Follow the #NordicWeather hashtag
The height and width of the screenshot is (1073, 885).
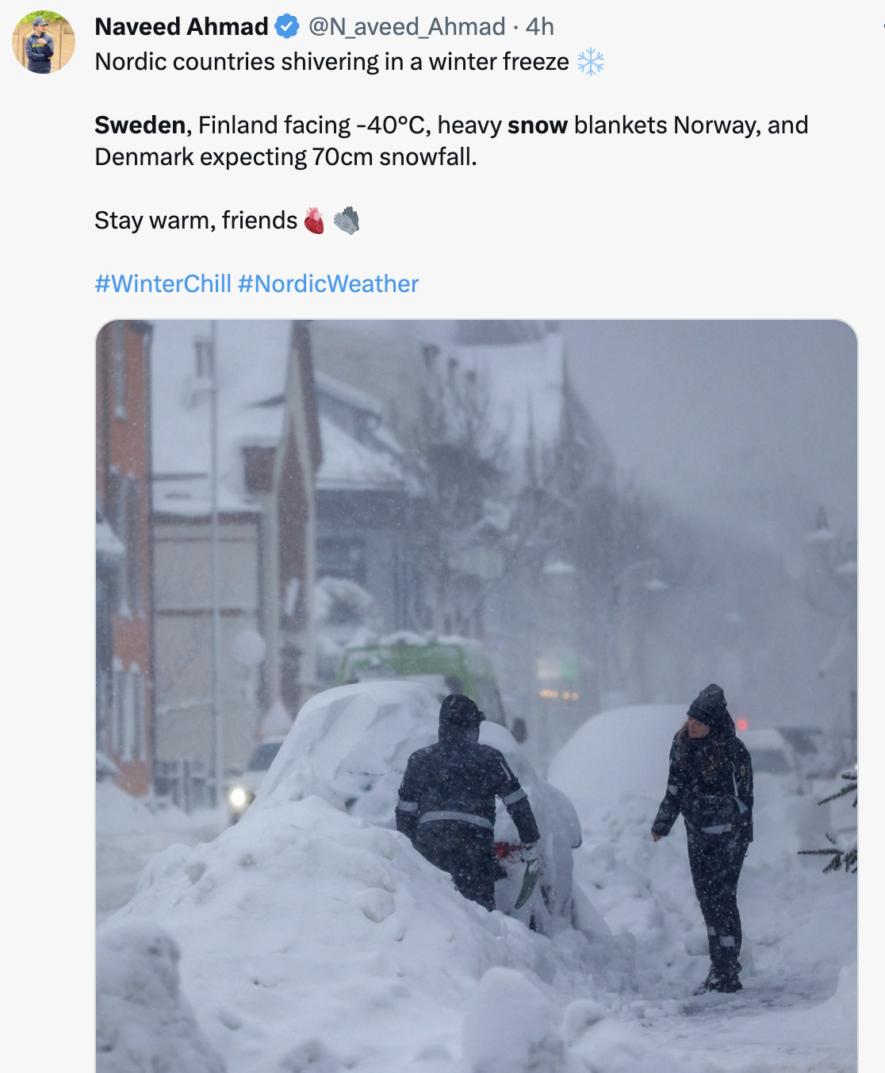328,284
